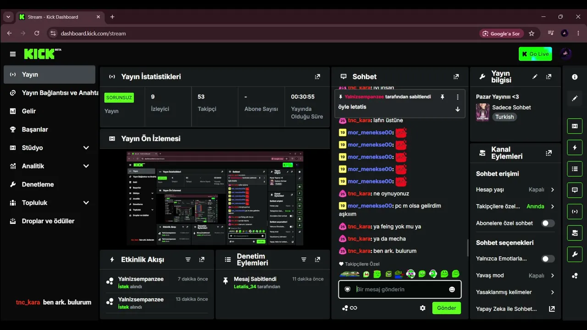Open Yasaklanmış kelimeler settings
Viewport: 587px width, 330px height.
click(515, 292)
